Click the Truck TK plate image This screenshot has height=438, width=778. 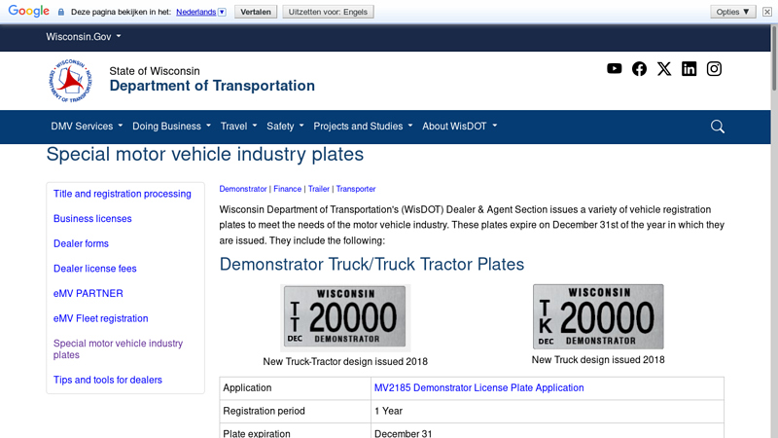tap(598, 317)
